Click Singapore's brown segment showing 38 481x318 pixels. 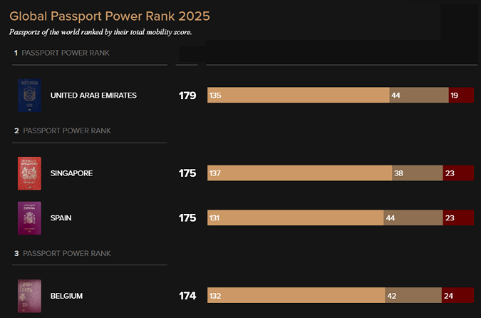click(418, 173)
